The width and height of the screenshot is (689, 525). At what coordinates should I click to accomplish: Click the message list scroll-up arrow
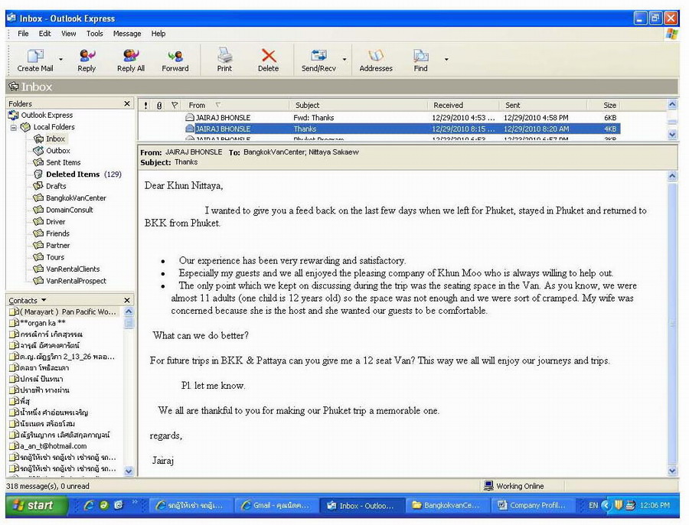[672, 105]
